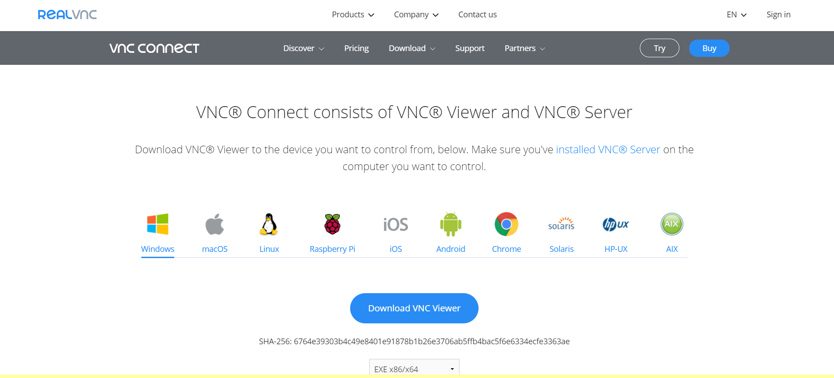Image resolution: width=834 pixels, height=378 pixels.
Task: Select the Raspberry Pi icon
Action: 332,224
